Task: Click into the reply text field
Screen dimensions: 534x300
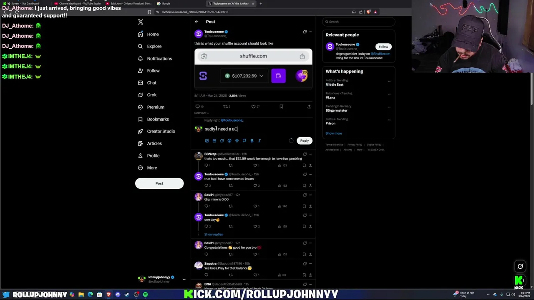Action: 257,129
